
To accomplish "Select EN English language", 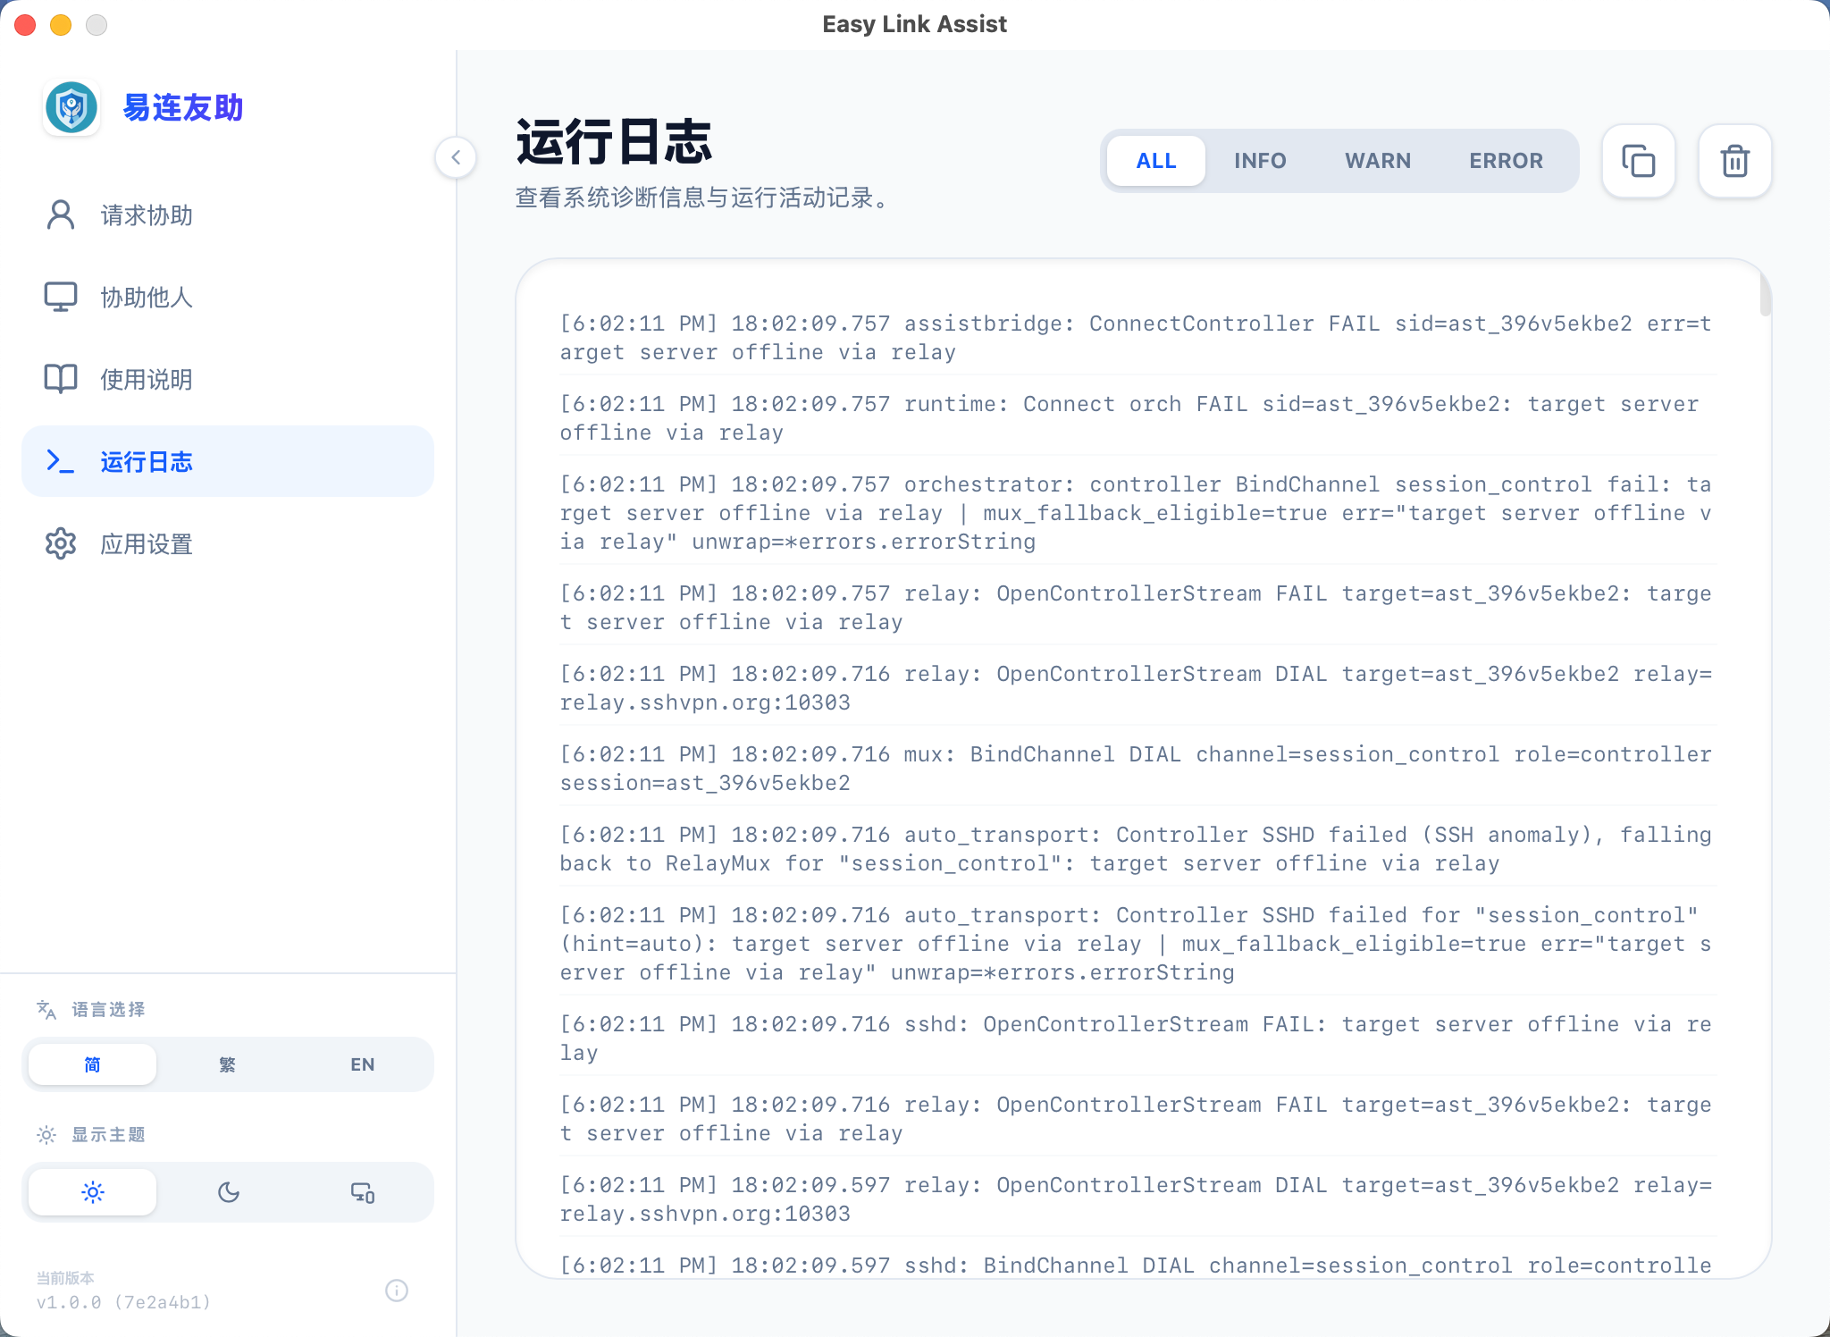I will tap(362, 1064).
